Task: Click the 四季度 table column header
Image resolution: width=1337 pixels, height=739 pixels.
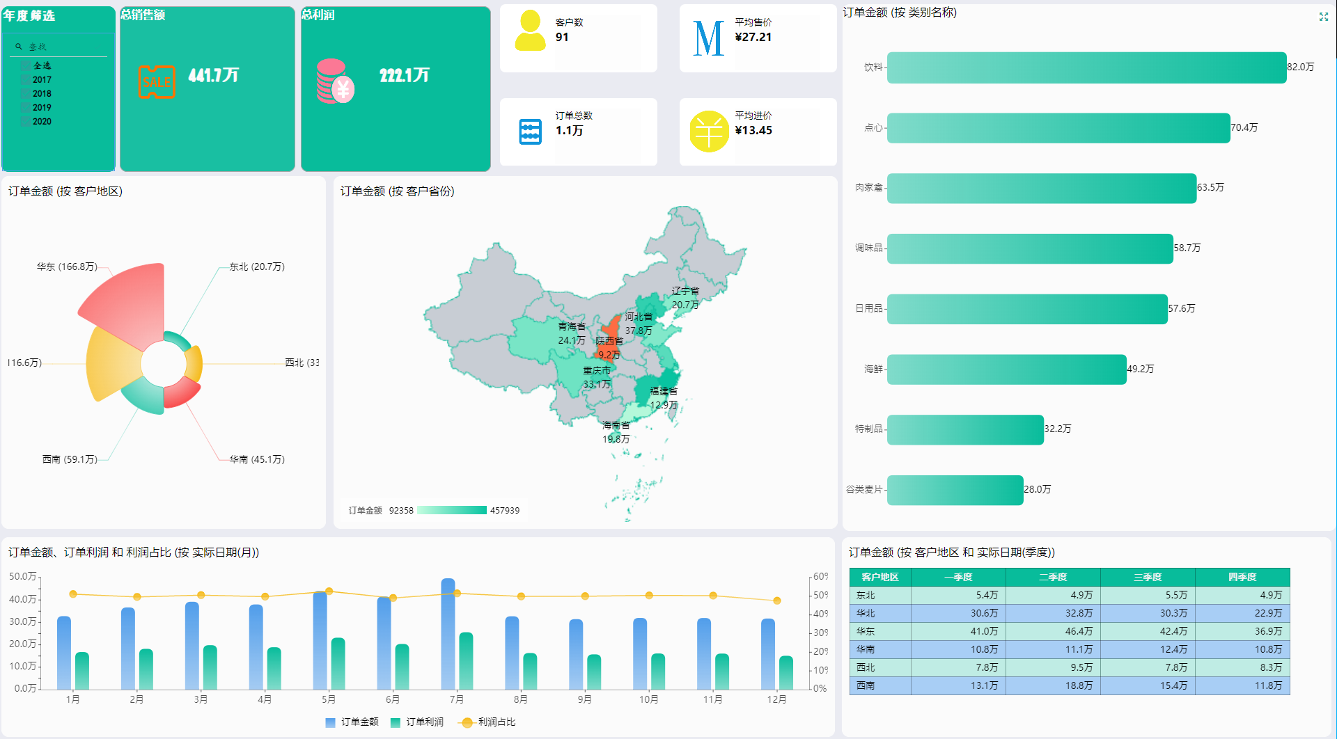Action: (1242, 577)
